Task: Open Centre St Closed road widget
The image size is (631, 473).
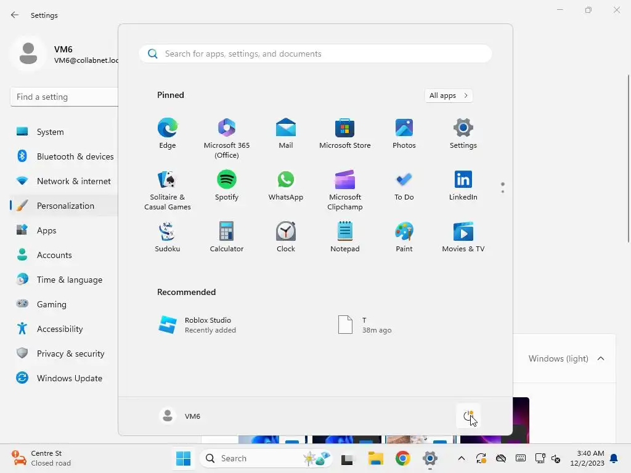Action: point(41,458)
